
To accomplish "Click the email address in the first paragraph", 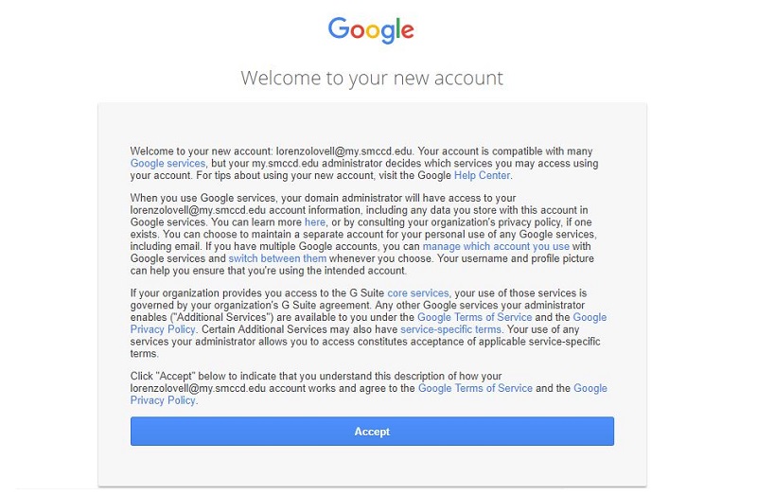I will point(344,151).
